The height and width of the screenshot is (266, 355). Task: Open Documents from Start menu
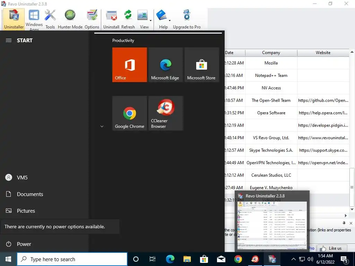[x=44, y=194]
